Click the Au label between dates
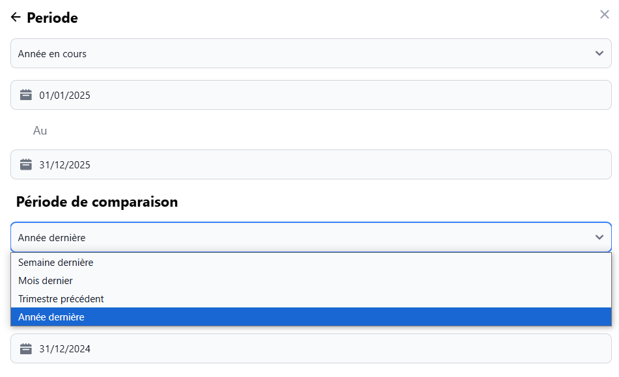This screenshot has width=619, height=377. 40,131
